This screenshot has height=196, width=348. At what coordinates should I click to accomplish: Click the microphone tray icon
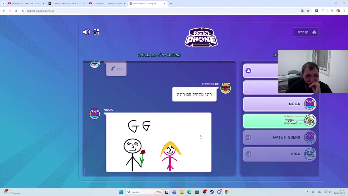pos(313,192)
